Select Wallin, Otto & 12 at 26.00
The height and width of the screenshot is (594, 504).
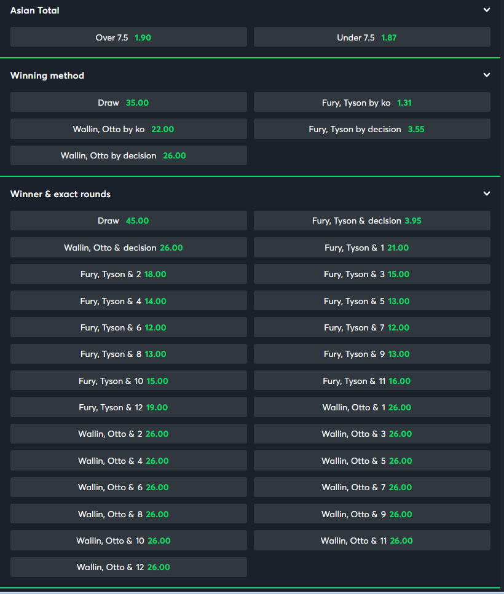click(128, 567)
